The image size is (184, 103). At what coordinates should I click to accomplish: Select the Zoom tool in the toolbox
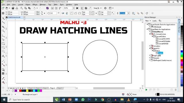pyautogui.click(x=3, y=31)
